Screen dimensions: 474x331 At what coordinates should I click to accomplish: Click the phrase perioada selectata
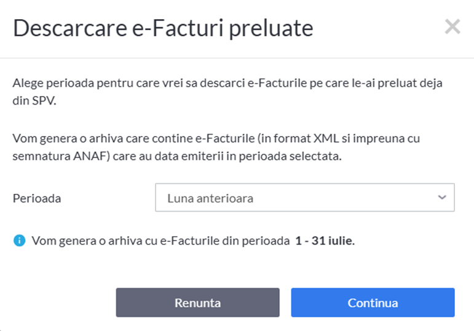click(x=290, y=156)
